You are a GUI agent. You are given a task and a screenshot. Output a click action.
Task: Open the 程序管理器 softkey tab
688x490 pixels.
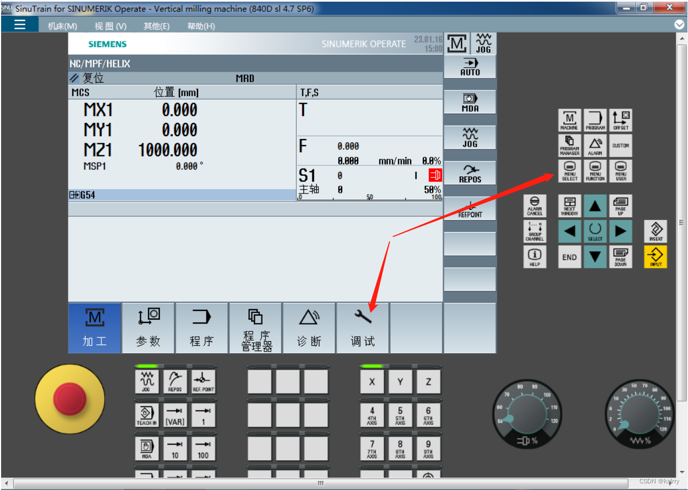[255, 328]
